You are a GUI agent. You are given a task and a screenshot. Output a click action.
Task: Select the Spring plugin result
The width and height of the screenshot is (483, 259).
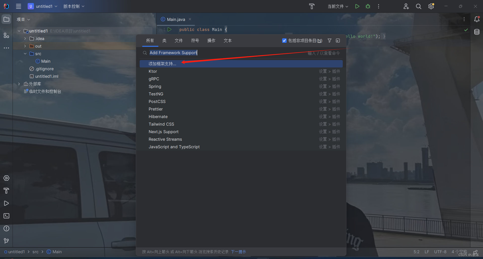[241, 86]
